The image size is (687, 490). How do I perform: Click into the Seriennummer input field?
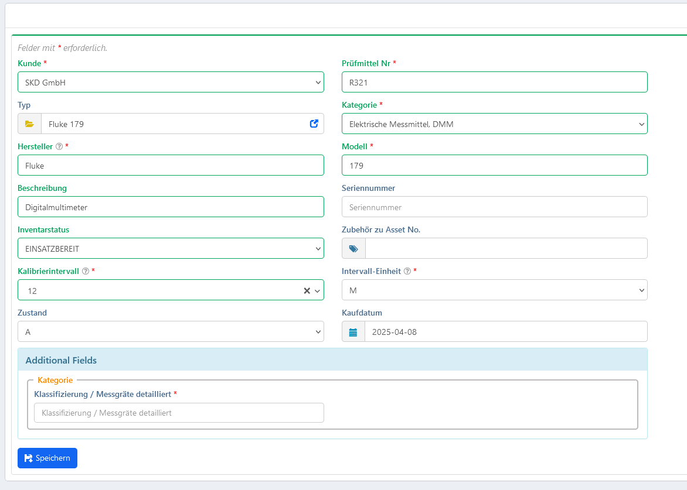tap(494, 207)
